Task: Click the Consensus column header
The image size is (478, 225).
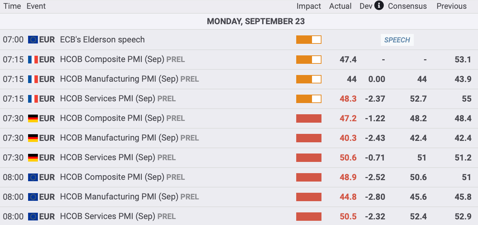Action: (x=407, y=6)
